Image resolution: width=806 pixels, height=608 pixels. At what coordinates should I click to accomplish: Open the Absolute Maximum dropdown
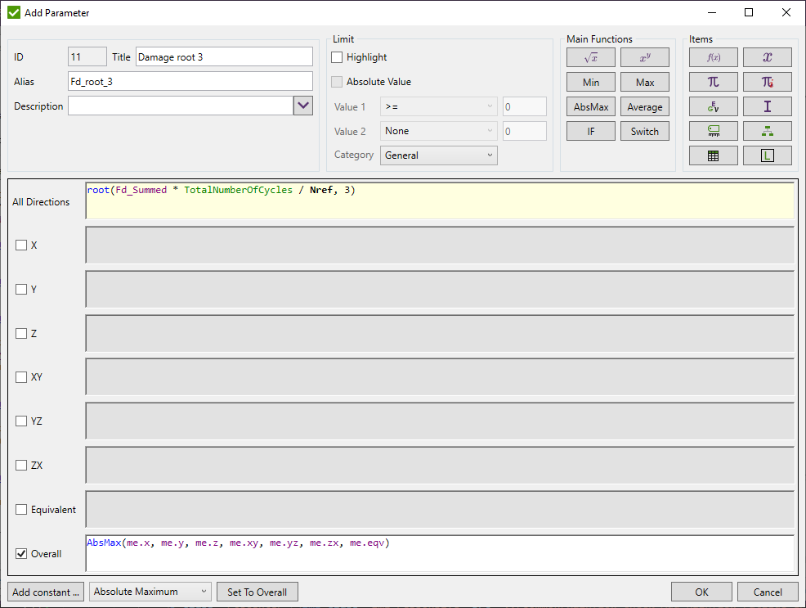(150, 592)
